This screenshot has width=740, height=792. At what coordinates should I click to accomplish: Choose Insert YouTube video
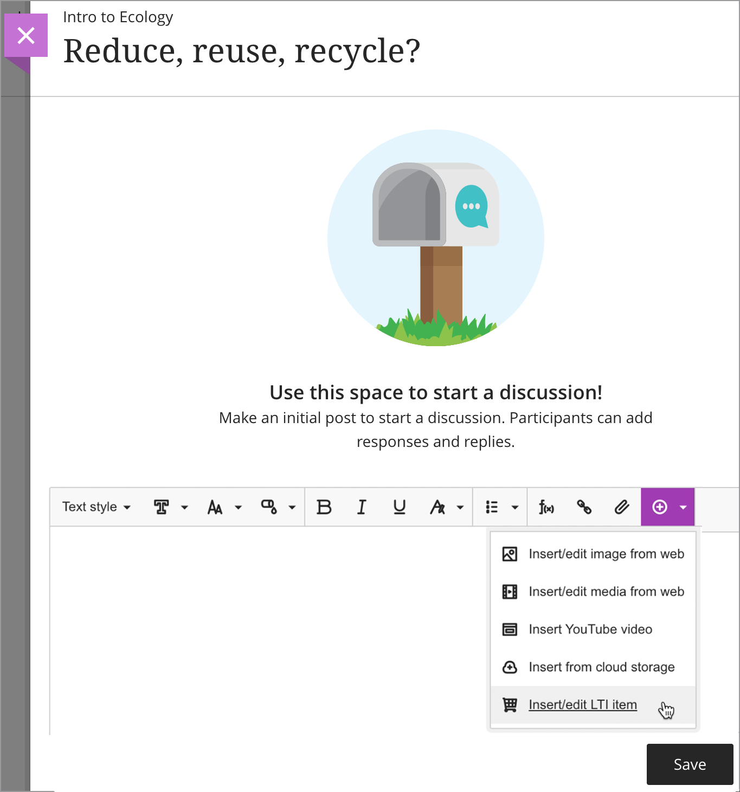593,629
